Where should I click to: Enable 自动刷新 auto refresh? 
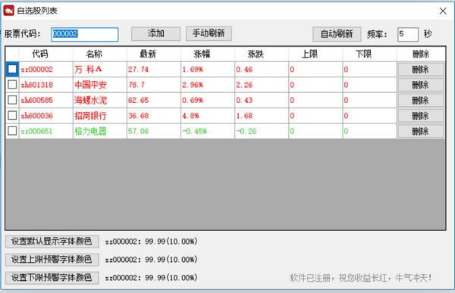point(337,34)
